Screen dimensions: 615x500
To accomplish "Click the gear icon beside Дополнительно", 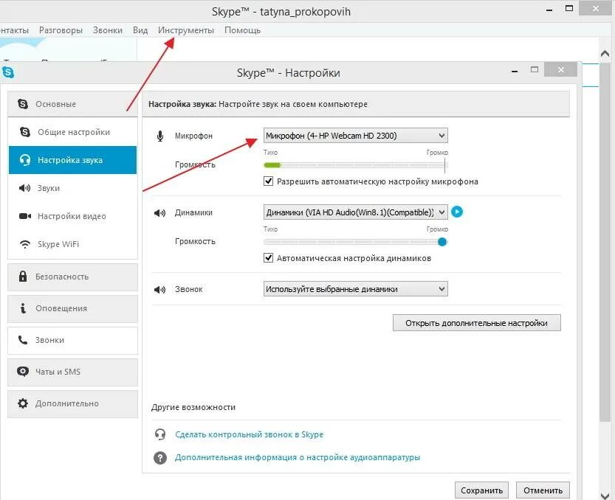I will [23, 403].
